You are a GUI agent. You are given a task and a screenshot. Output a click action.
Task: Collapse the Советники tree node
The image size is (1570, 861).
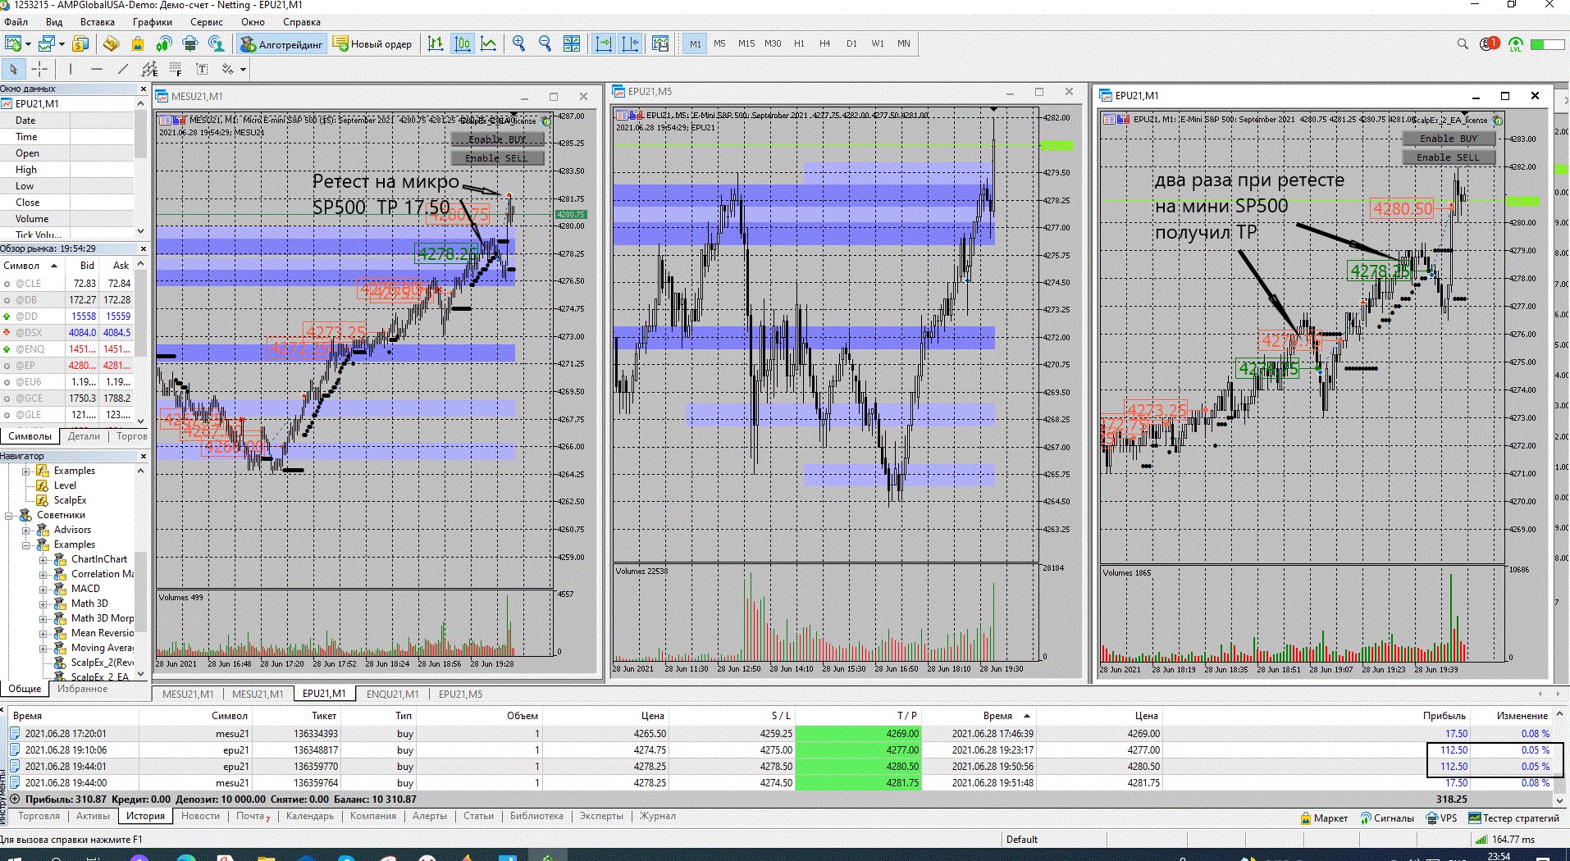pos(9,516)
